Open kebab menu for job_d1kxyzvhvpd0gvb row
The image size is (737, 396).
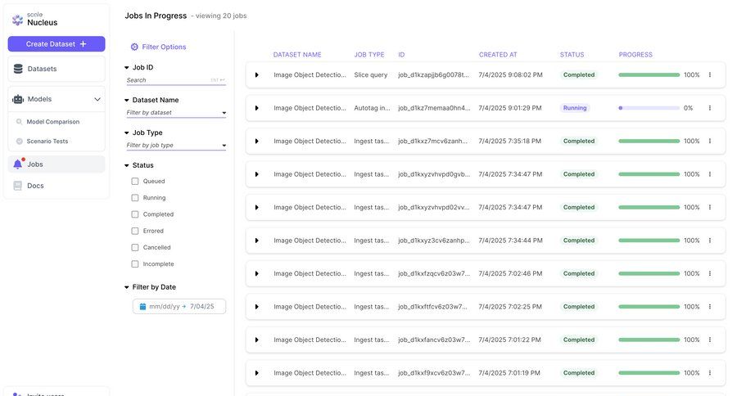pyautogui.click(x=710, y=174)
